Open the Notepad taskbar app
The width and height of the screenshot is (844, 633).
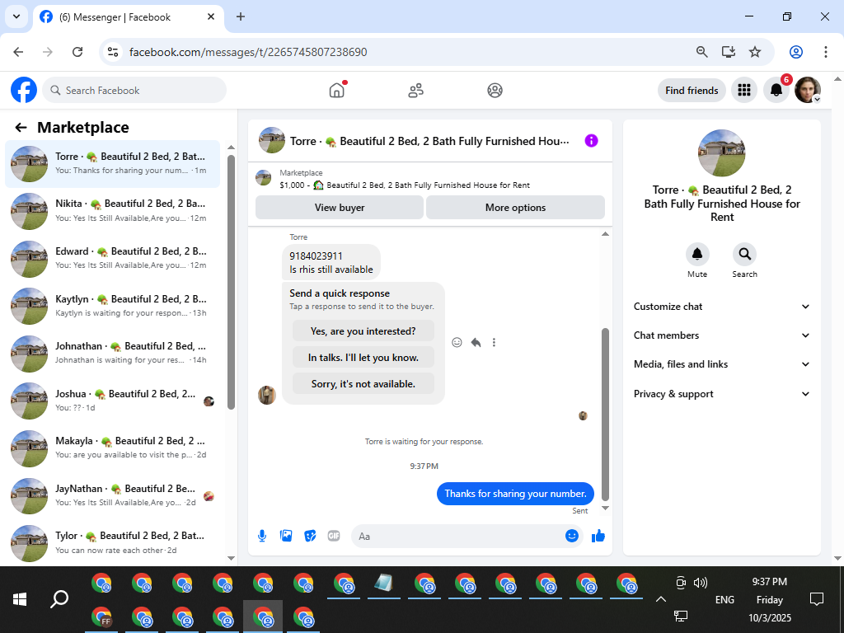[384, 583]
